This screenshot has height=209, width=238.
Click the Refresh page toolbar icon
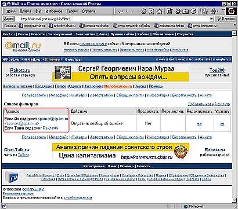[x=152, y=12]
